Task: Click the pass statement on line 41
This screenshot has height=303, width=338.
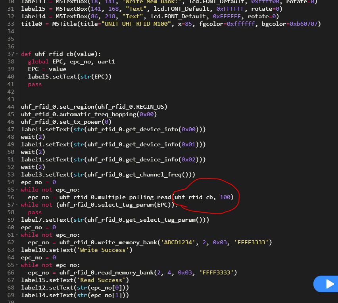Action: [x=35, y=84]
